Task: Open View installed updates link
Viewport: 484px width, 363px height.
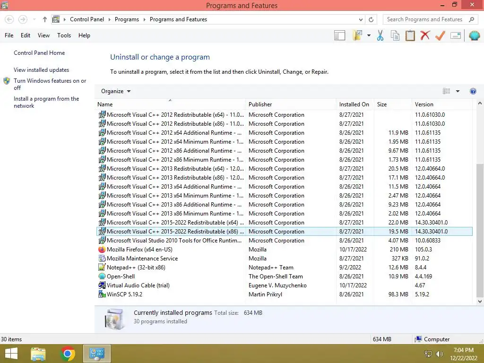Action: pos(42,70)
